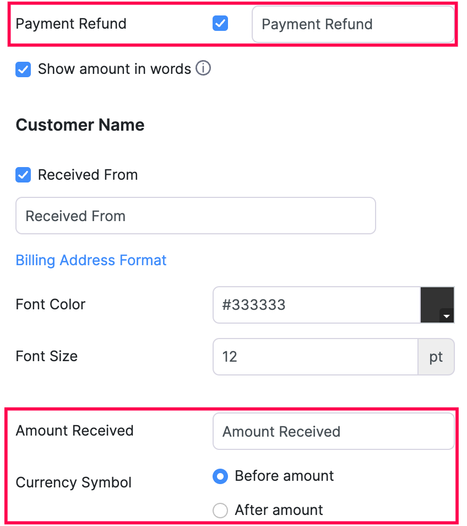467x526 pixels.
Task: Click the pt unit box beside Font Size
Action: (x=436, y=357)
